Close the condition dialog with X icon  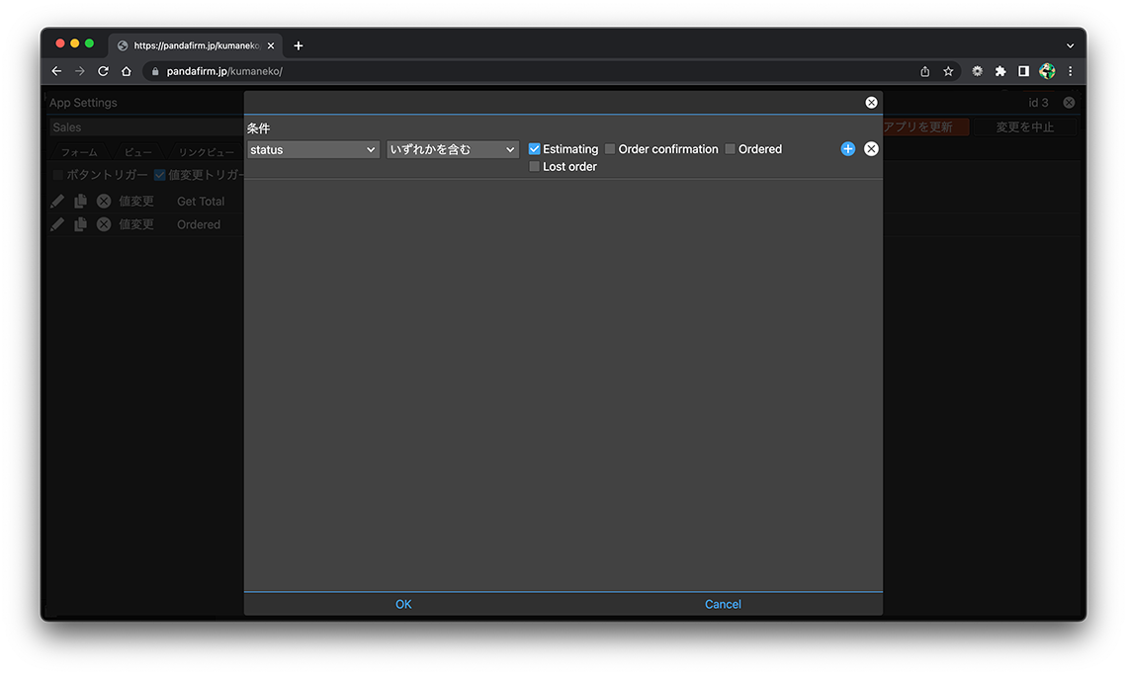point(871,103)
